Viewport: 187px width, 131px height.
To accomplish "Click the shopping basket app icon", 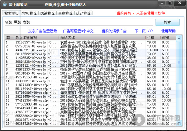I will [x=5, y=5].
